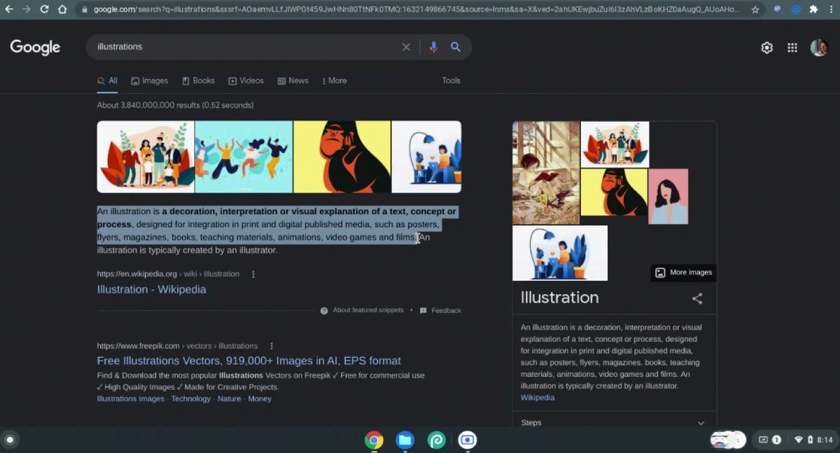Share the Illustration knowledge panel

(x=696, y=298)
